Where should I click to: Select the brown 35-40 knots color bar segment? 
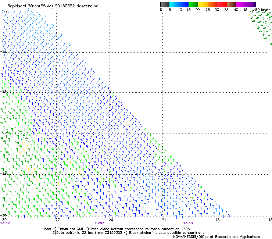[x=232, y=4]
